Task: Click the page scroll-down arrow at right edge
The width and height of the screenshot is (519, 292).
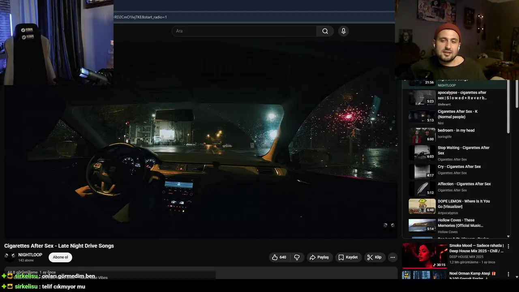Action: pyautogui.click(x=517, y=277)
